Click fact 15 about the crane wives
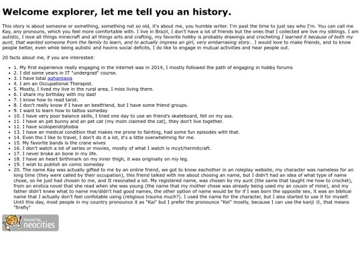Viewport: 362px width, 272px height. click(60, 143)
